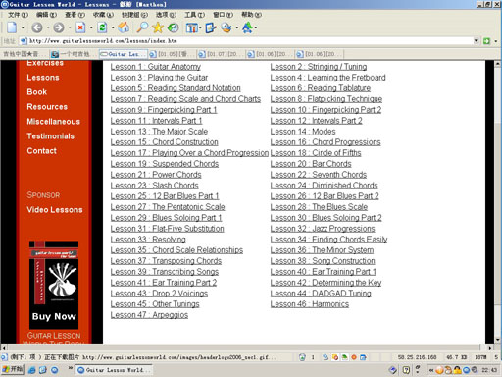Open Lesson 14: Modes link
Screen dimensions: 502x377
(303, 132)
